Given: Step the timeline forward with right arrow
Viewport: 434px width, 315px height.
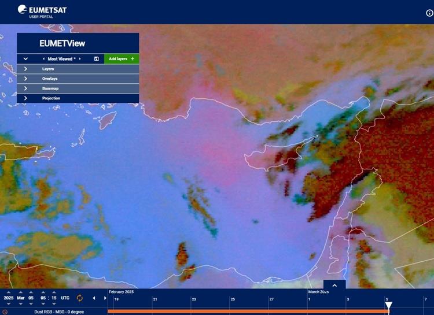Looking at the screenshot, I should tap(105, 298).
